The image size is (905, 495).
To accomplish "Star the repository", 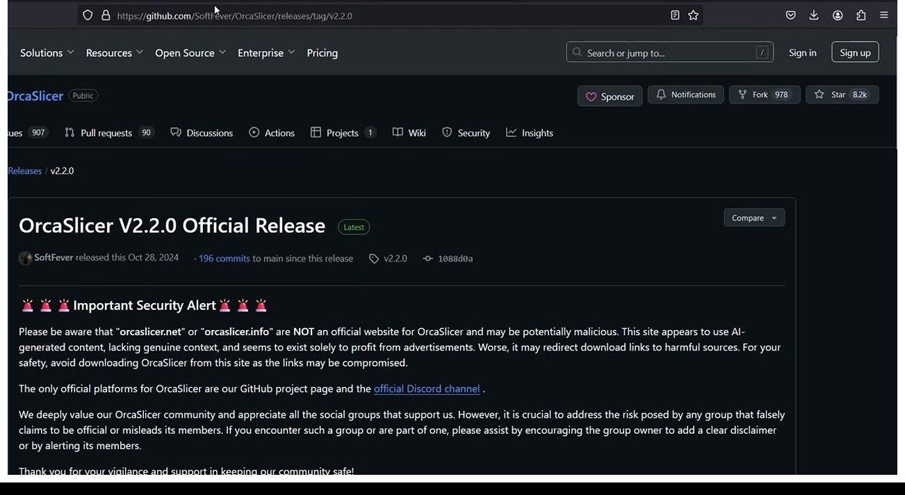I will pos(842,95).
